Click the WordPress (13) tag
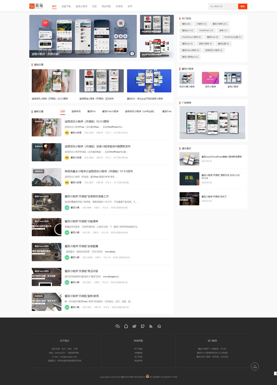The width and height of the screenshot is (277, 385). pos(206,31)
